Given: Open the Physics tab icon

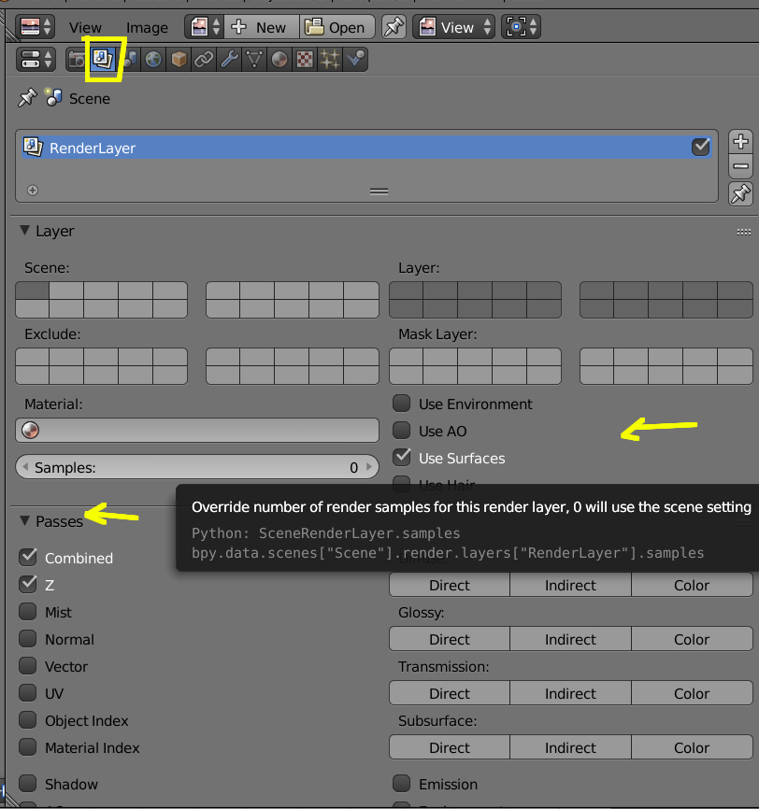Looking at the screenshot, I should point(356,60).
